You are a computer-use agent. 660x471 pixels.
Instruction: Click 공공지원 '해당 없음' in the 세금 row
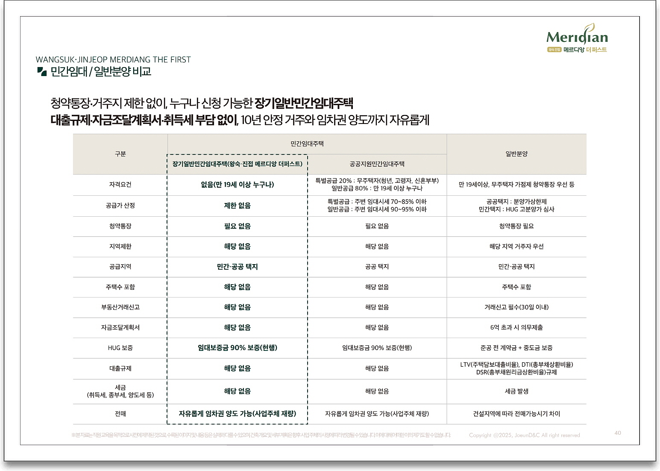tap(377, 392)
